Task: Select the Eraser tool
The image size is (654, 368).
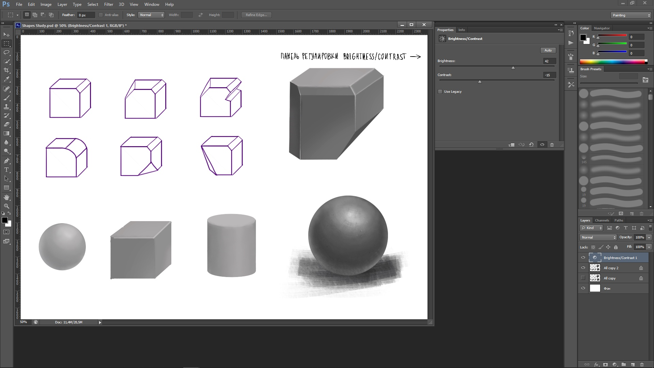Action: pos(6,124)
